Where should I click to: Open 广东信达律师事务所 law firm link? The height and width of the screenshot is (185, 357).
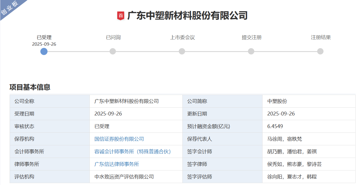tap(117, 164)
